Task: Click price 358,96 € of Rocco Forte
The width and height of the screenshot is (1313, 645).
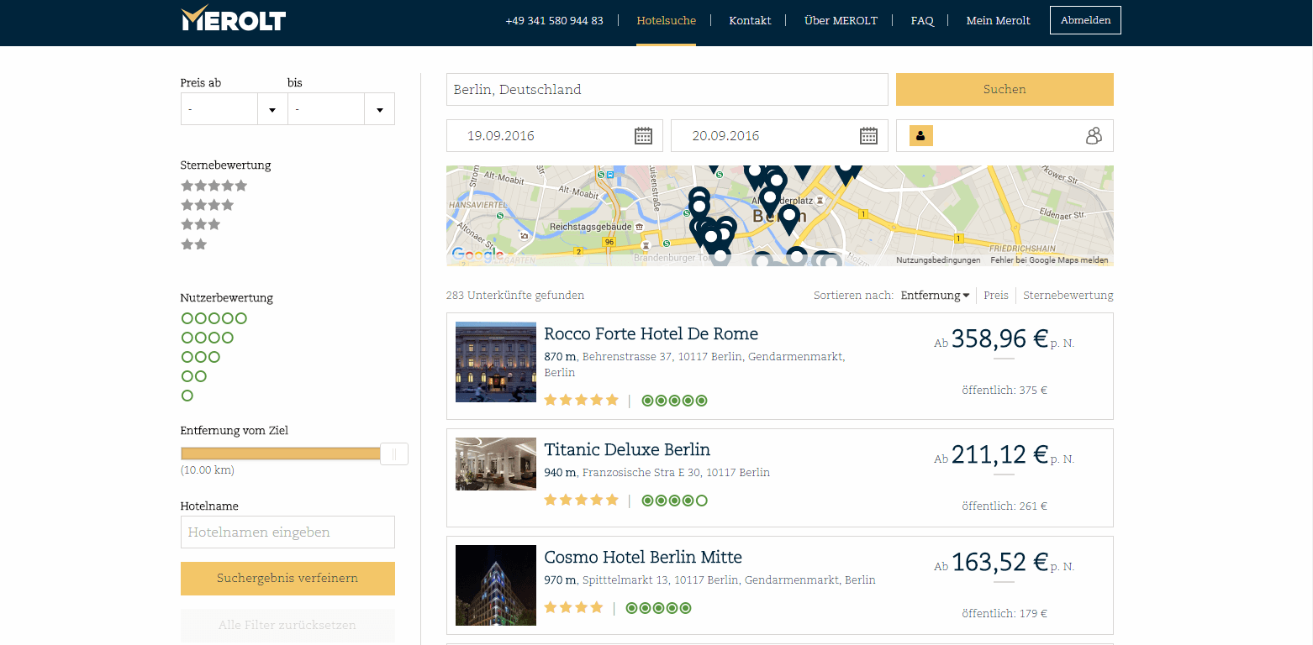Action: coord(999,338)
